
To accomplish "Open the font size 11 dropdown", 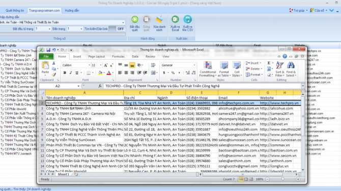I will pyautogui.click(x=100, y=65).
